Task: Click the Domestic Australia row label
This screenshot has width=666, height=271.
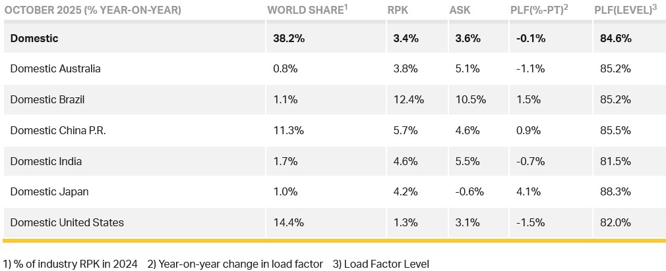Action: 55,68
